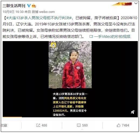The width and height of the screenshot is (140, 133).
Task: Seek on the orange video progress bar
Action: pos(70,117)
